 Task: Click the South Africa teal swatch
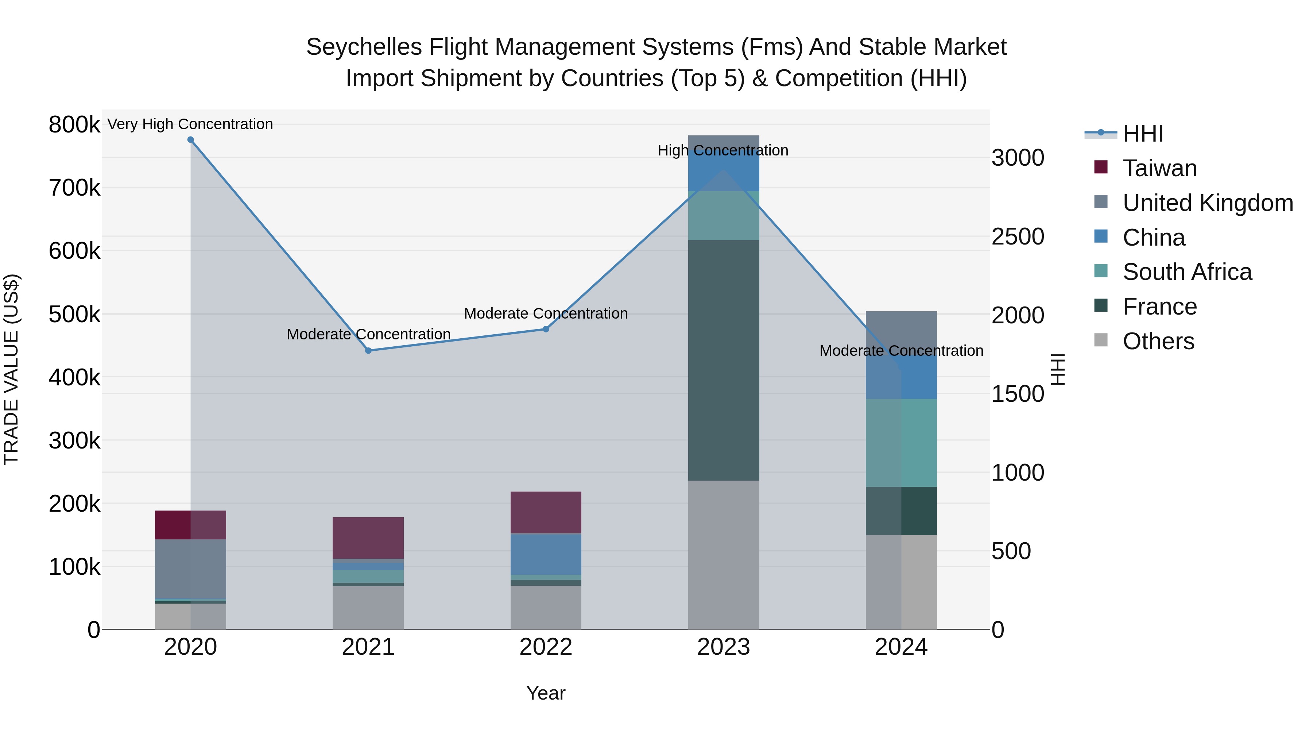[1101, 270]
